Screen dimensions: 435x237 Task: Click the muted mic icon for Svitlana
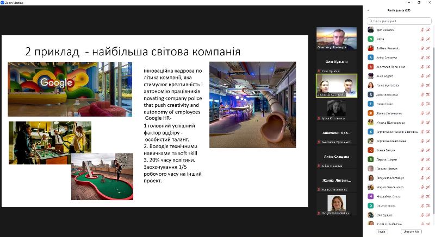pyautogui.click(x=422, y=48)
